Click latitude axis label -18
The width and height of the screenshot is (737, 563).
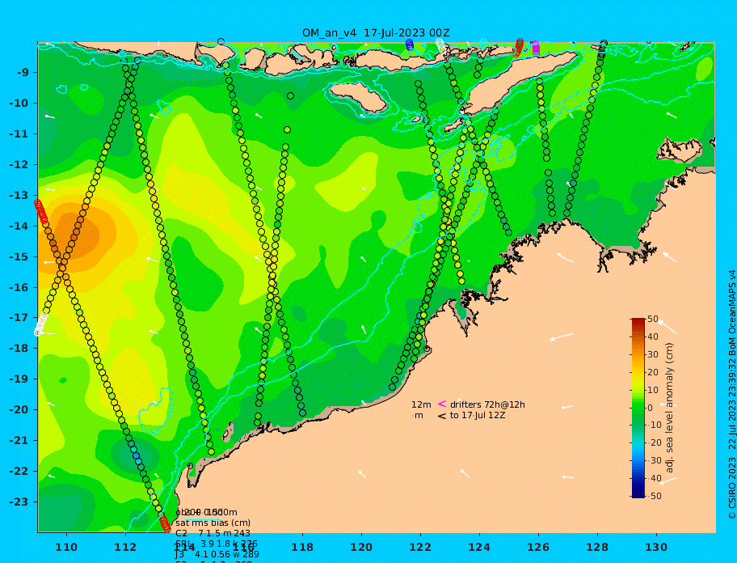point(19,348)
